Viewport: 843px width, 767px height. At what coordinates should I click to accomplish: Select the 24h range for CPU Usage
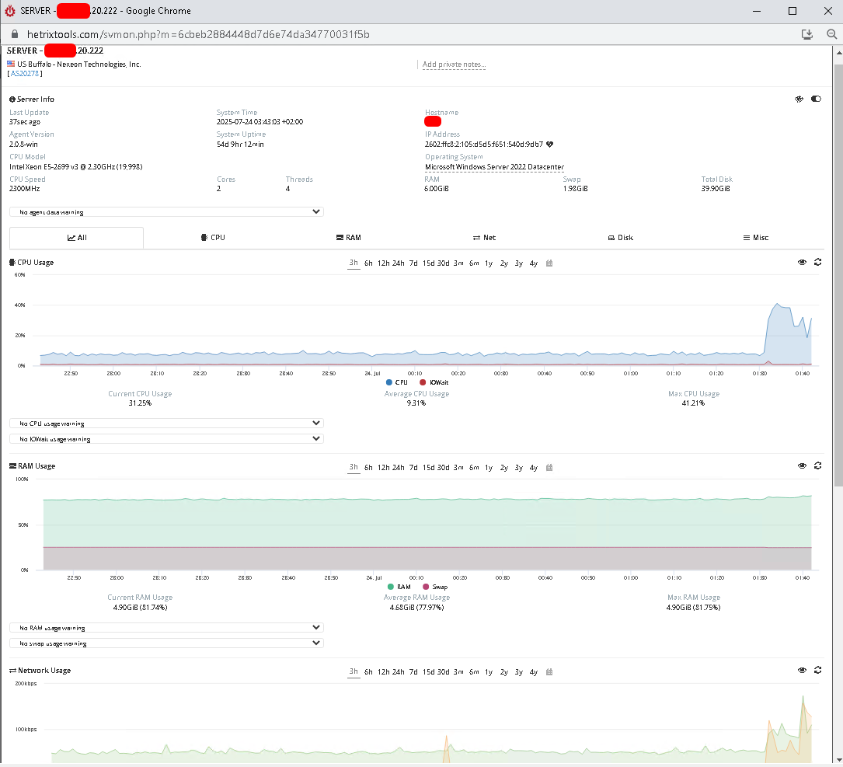pos(399,263)
